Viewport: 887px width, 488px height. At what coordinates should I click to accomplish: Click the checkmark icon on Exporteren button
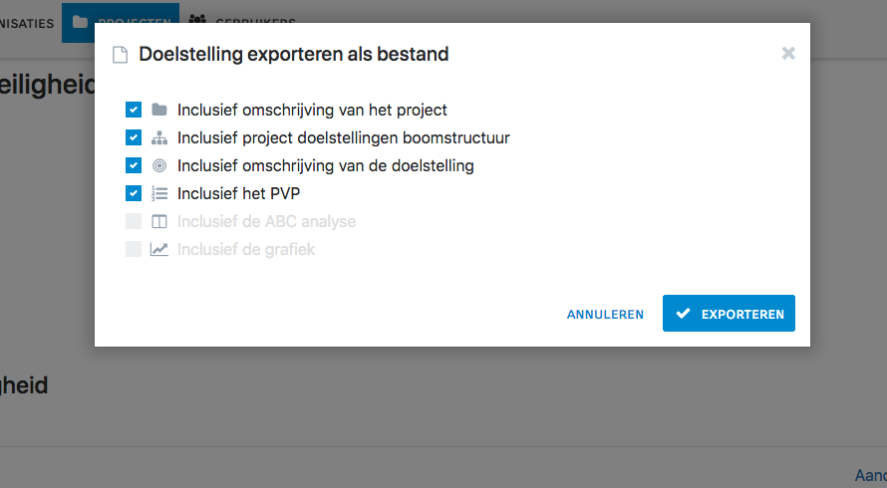(x=683, y=314)
